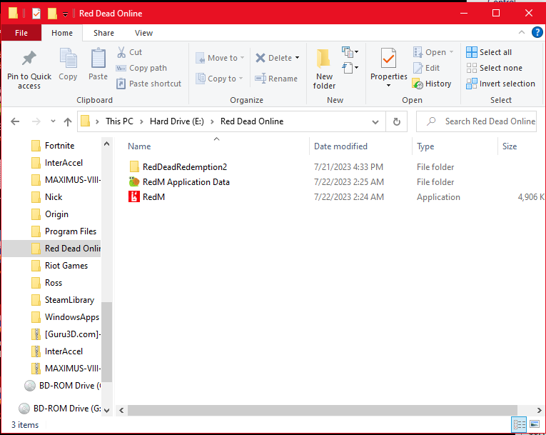This screenshot has height=435, width=546.
Task: Switch to Details view icon
Action: pyautogui.click(x=519, y=424)
